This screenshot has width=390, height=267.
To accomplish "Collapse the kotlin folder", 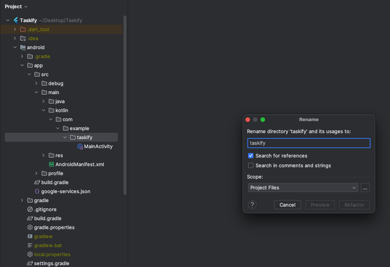I will tap(44, 111).
